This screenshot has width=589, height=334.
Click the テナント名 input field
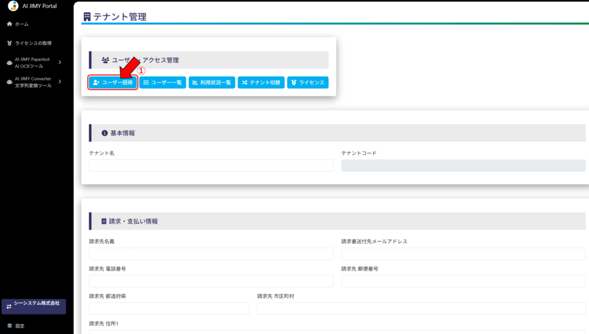(x=211, y=166)
